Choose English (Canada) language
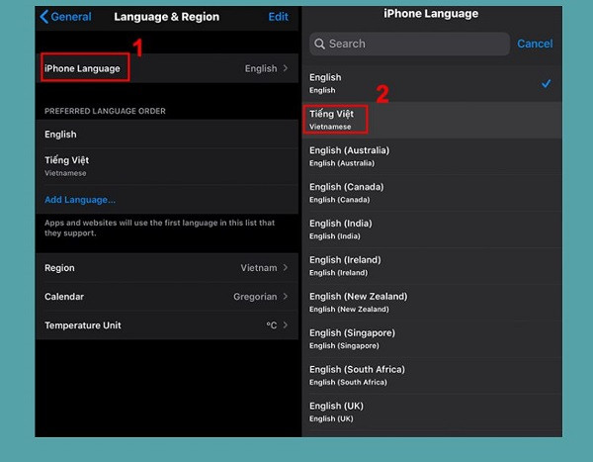 [432, 193]
